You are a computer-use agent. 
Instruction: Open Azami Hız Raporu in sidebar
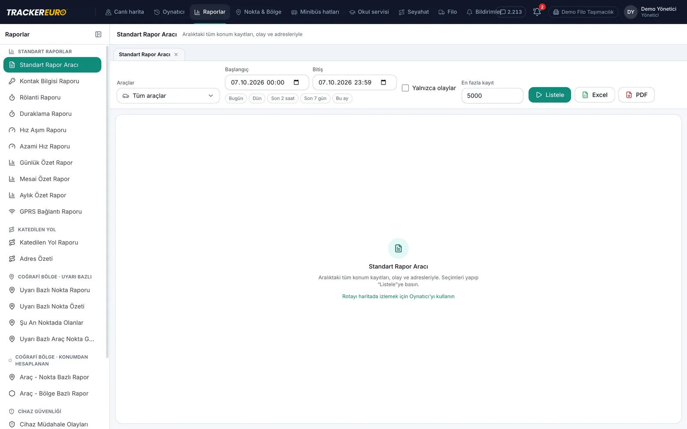coord(52,146)
